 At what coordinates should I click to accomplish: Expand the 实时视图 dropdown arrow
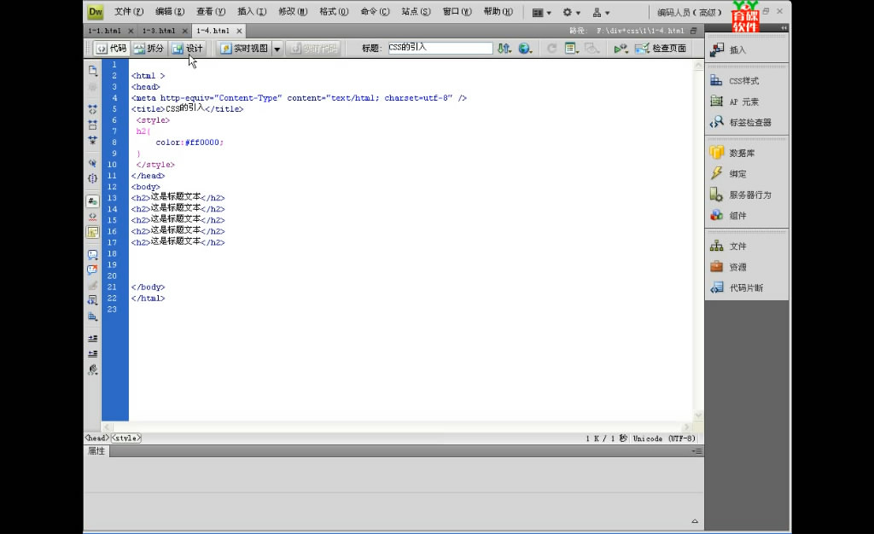tap(277, 49)
